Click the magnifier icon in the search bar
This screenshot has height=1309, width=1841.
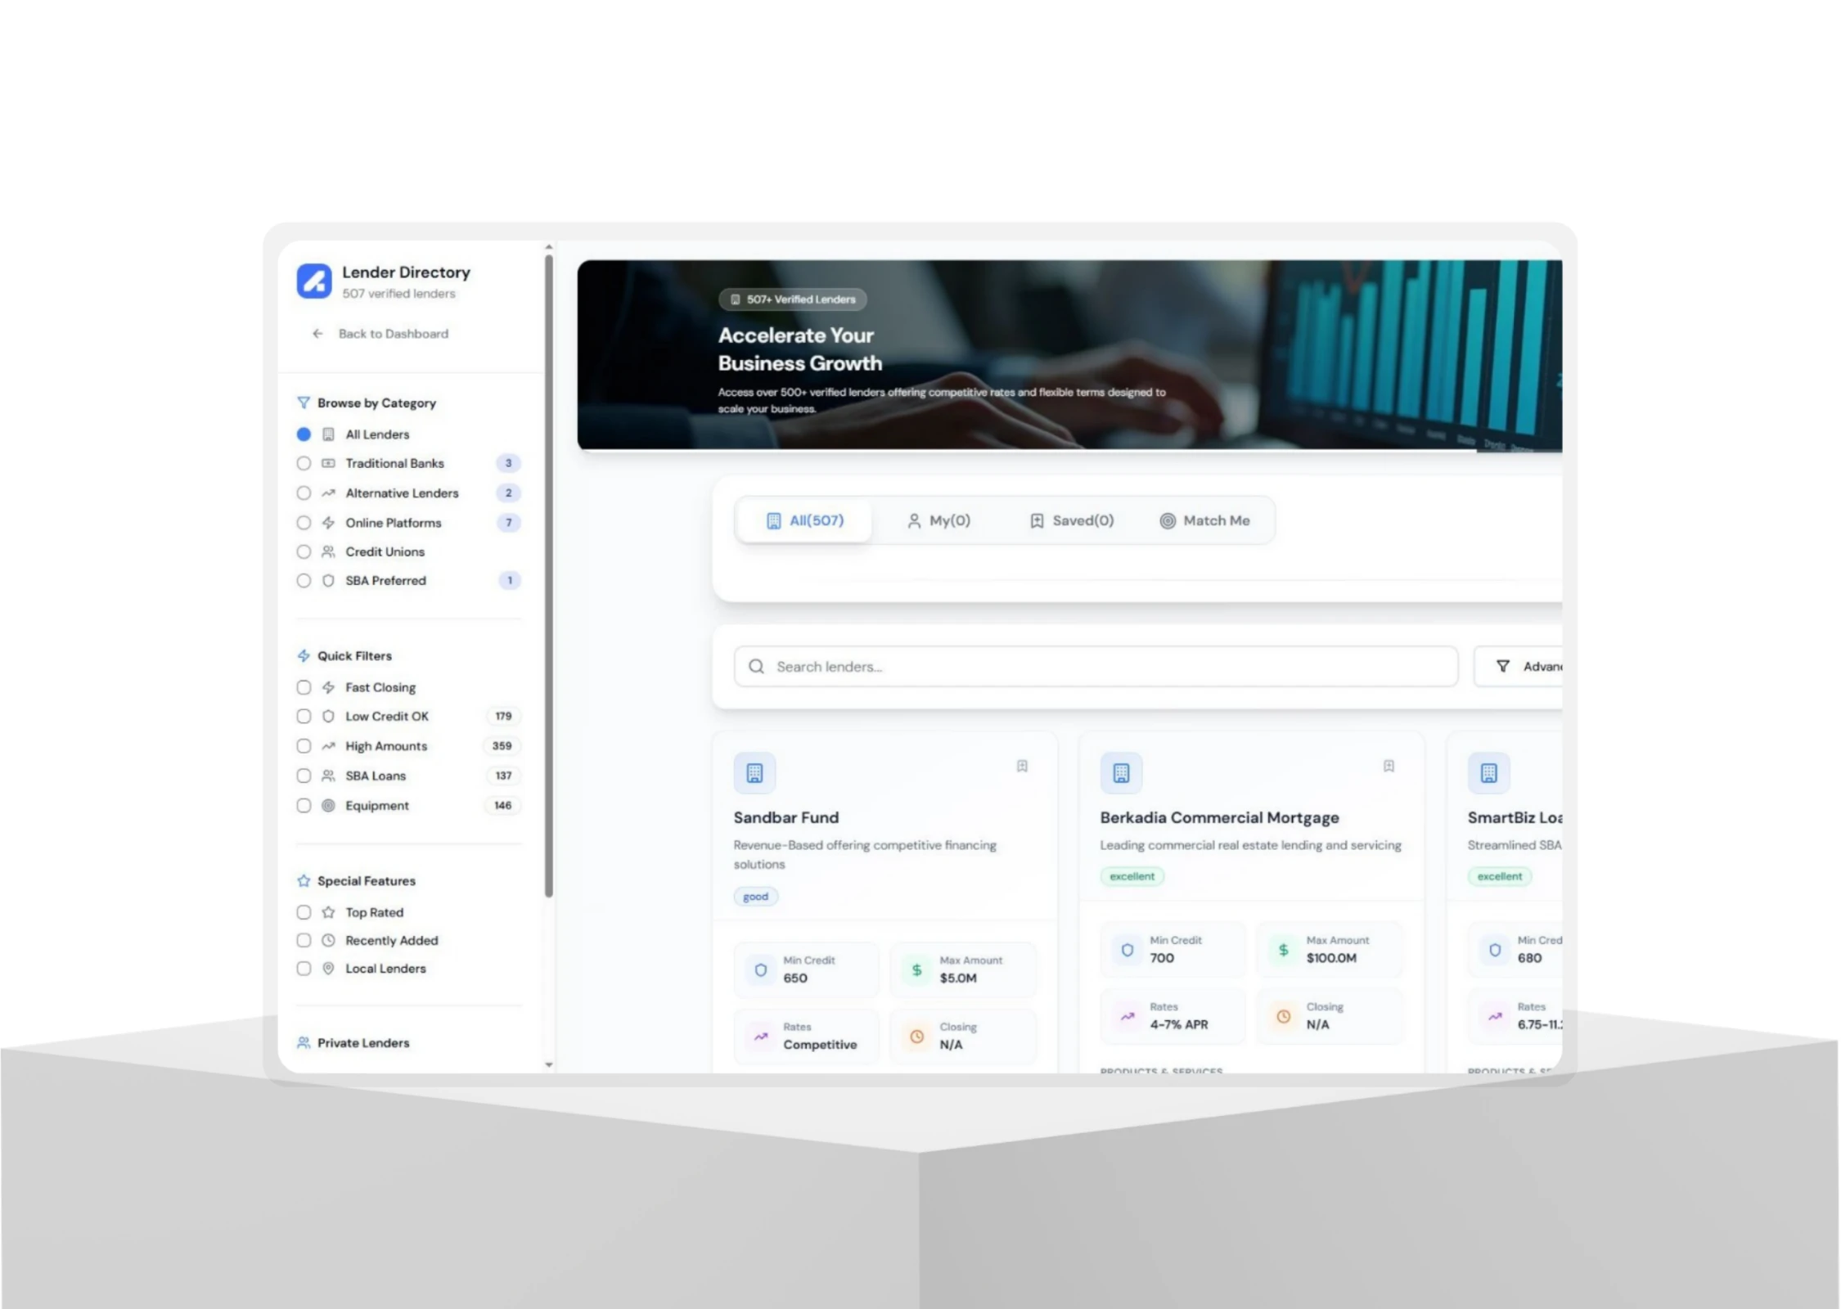(x=757, y=667)
